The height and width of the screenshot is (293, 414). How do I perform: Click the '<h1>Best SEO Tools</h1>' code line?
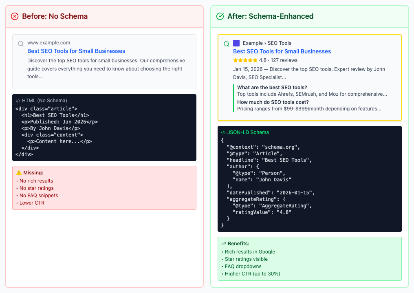55,115
